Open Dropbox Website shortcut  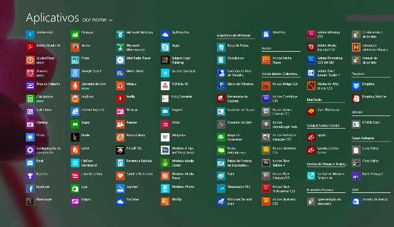click(x=369, y=98)
